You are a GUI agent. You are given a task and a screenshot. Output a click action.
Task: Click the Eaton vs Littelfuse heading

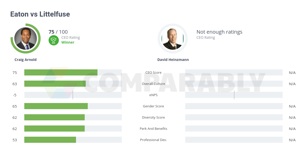click(40, 14)
